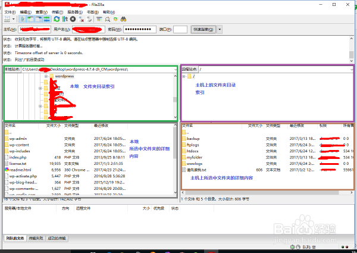Switch to the 传输失败 tab
The image size is (357, 253).
[x=36, y=238]
